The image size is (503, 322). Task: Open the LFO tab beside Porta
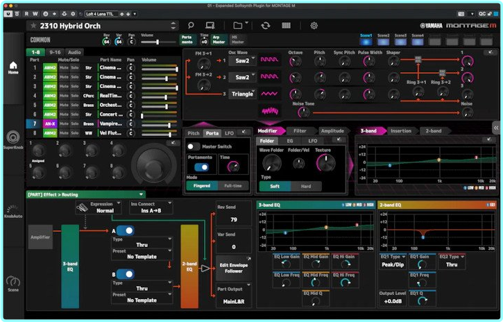click(230, 133)
